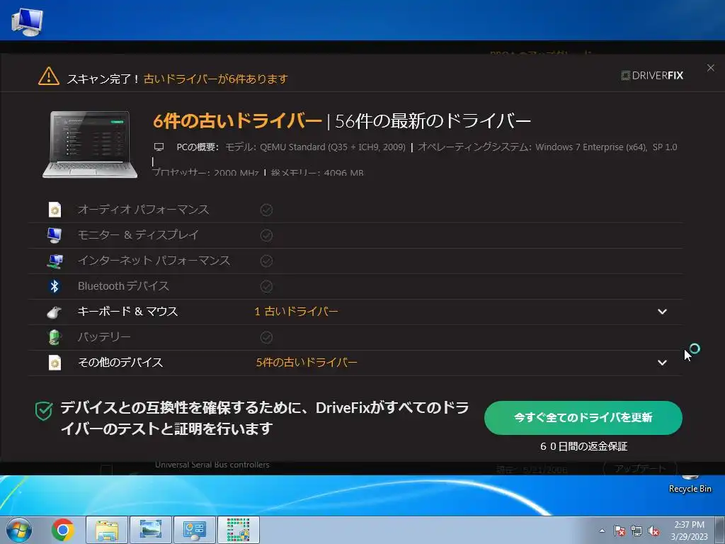Click the warning triangle scan-complete icon

49,76
